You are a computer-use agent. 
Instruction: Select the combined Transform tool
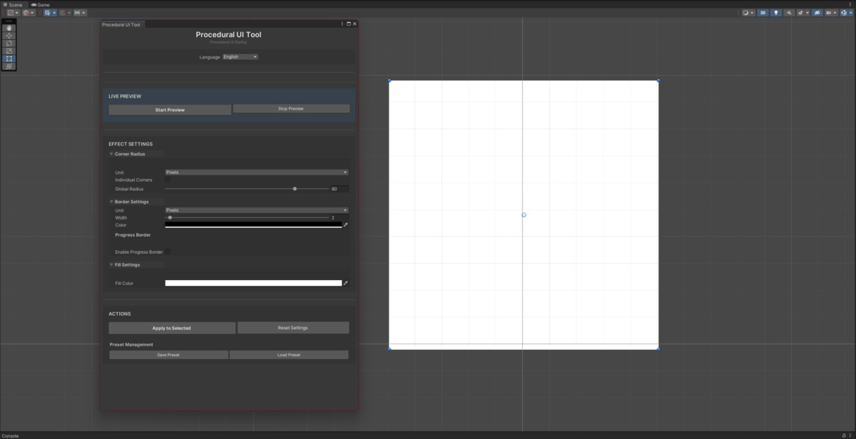click(9, 66)
